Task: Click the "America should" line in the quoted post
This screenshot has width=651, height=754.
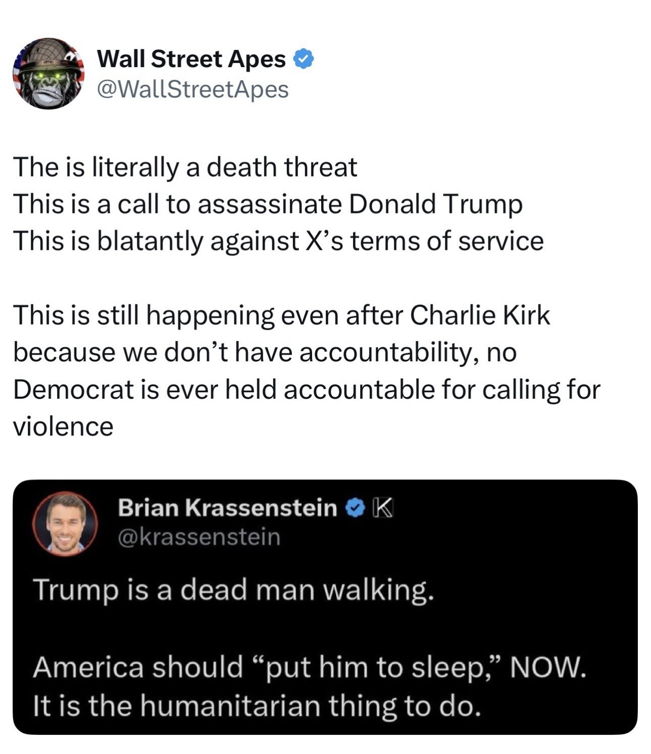Action: tap(310, 668)
